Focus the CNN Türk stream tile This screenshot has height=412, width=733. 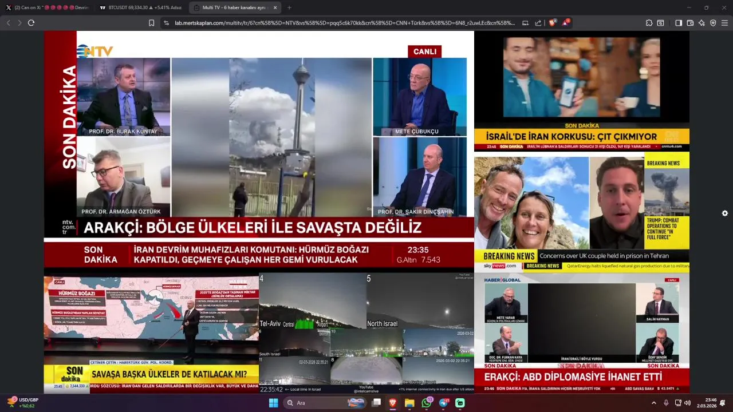coord(582,91)
